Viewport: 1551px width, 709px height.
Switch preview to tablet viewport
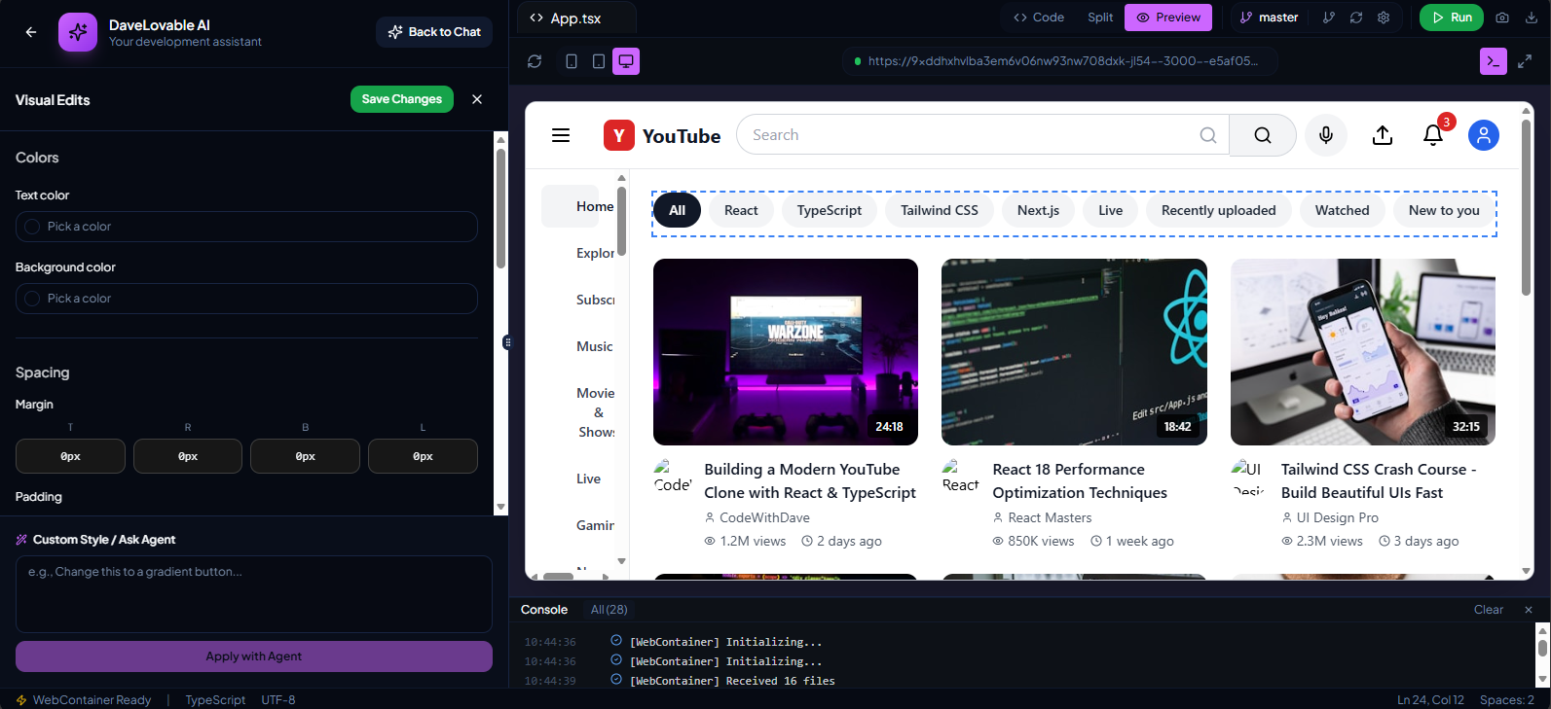[599, 61]
